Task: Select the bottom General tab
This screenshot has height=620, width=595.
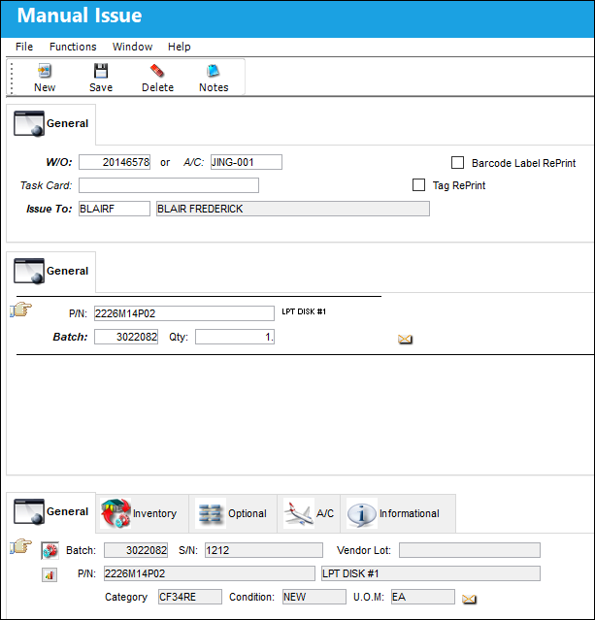Action: tap(51, 511)
